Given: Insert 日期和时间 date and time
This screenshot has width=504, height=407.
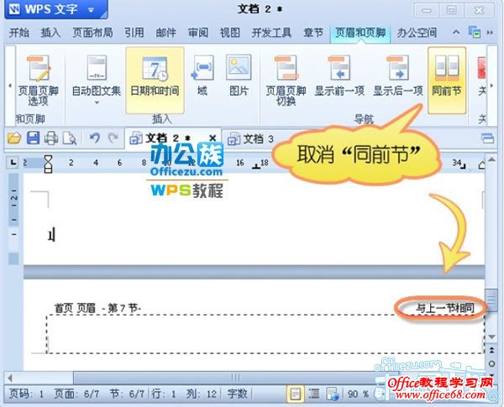Looking at the screenshot, I should tap(155, 81).
